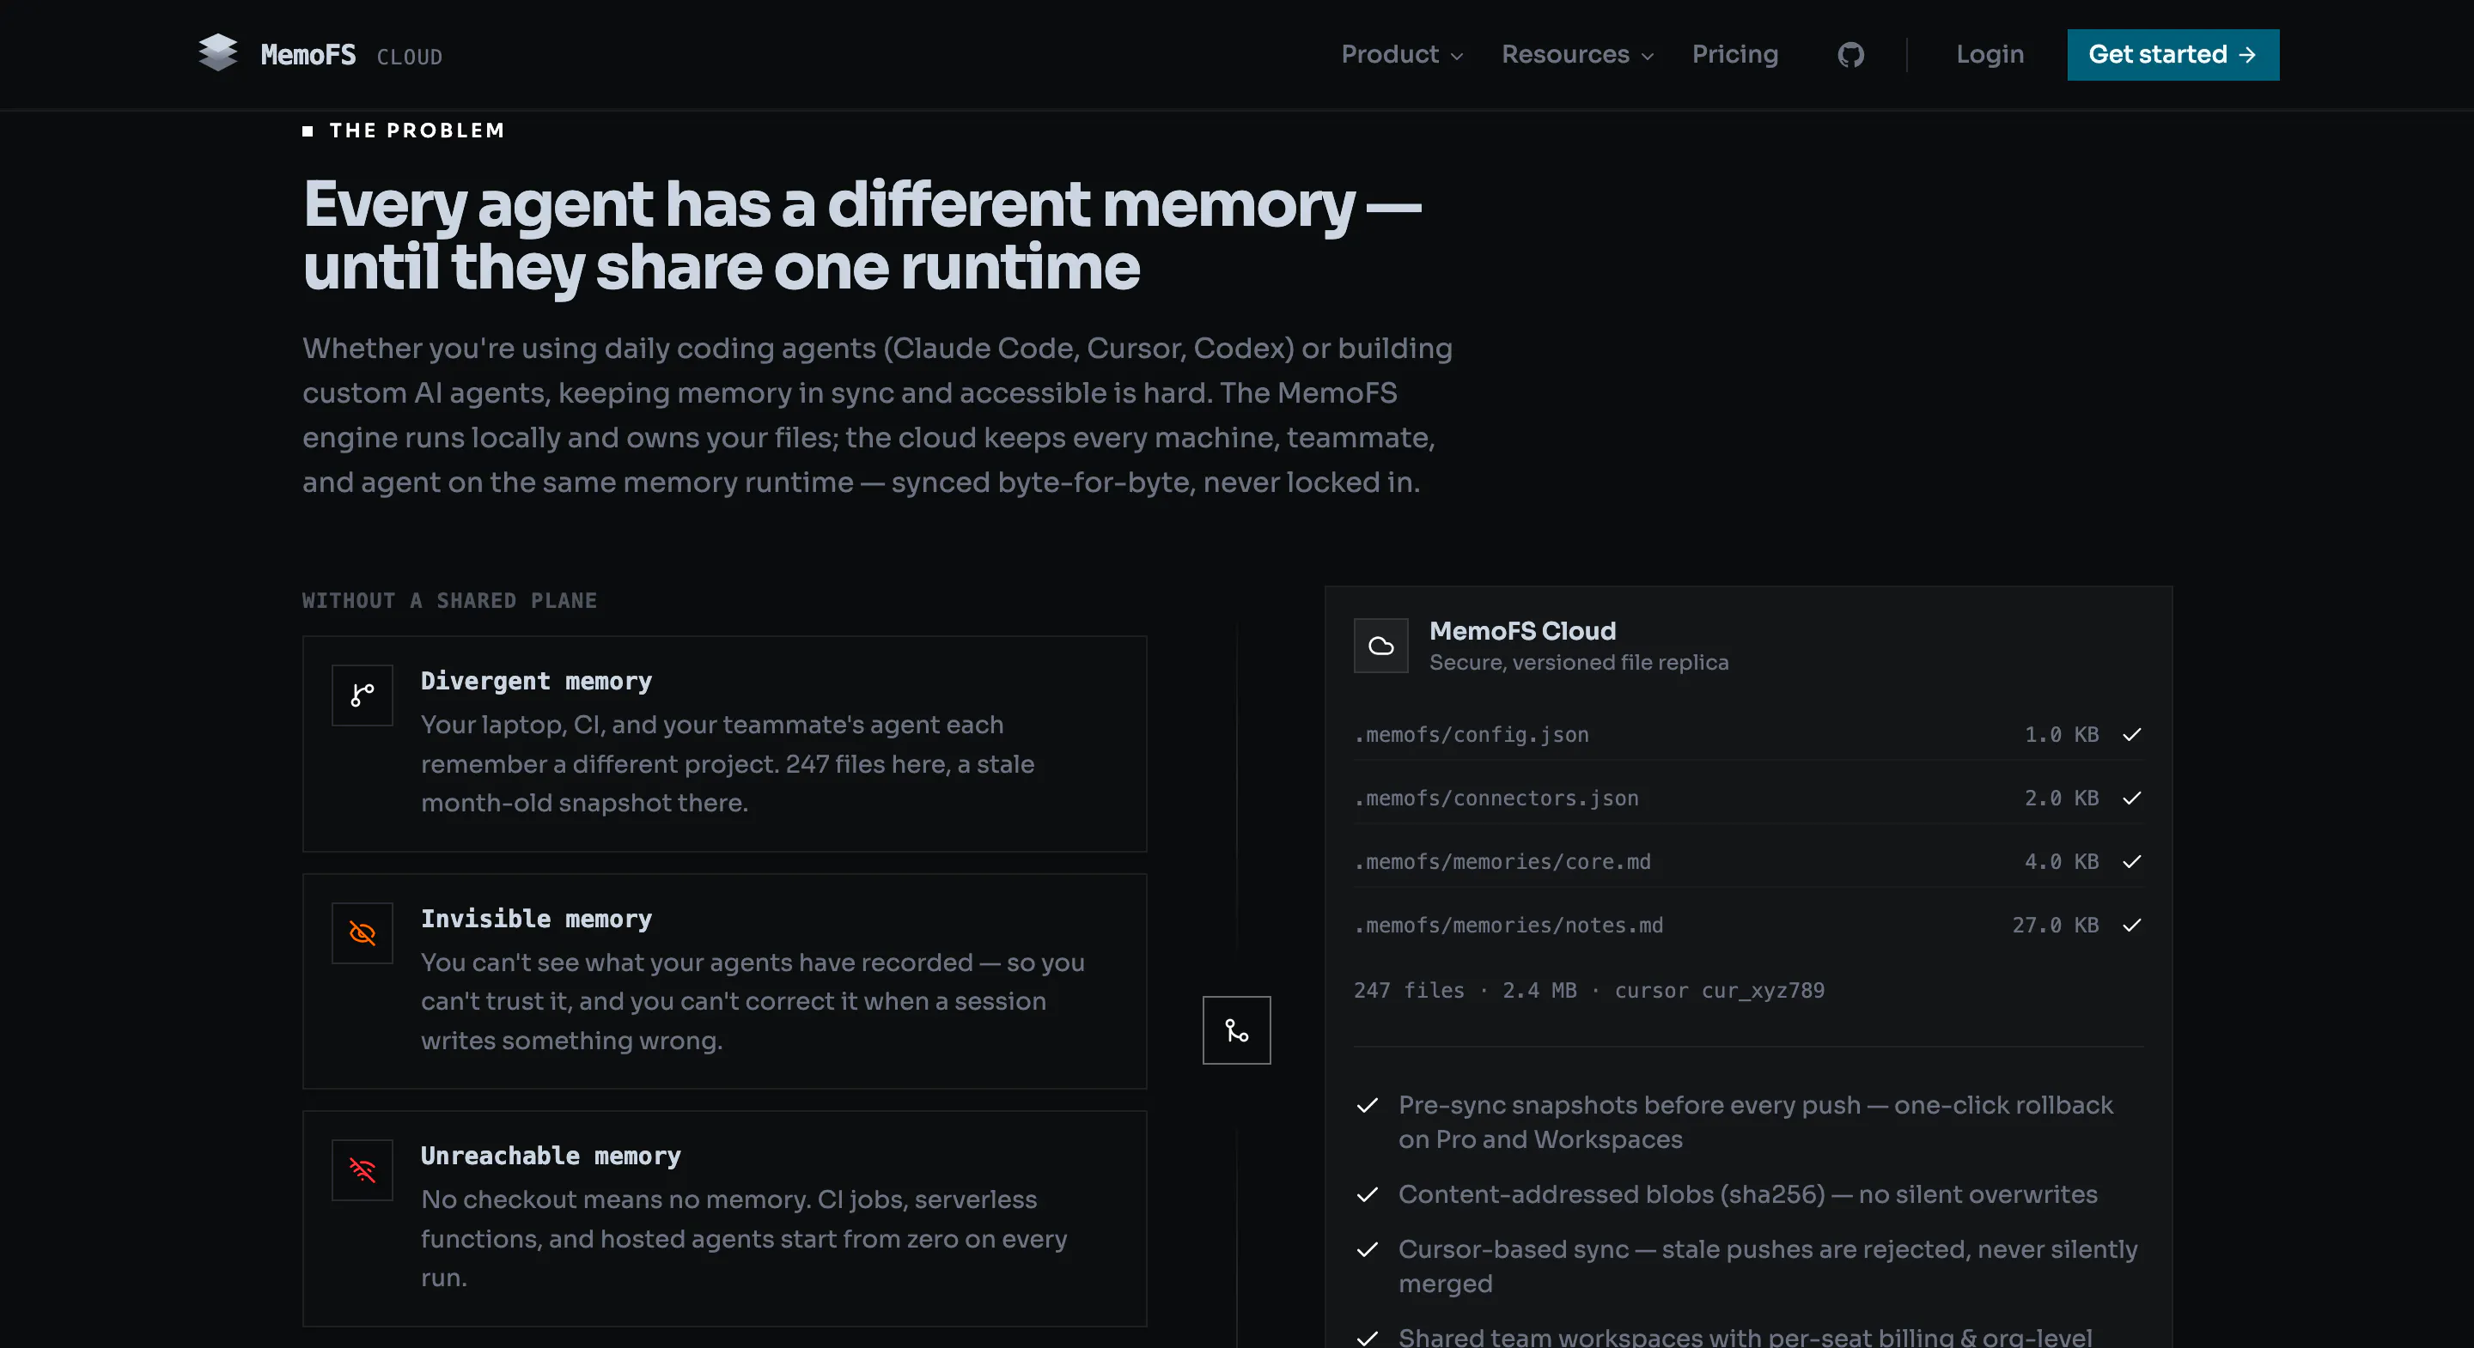Click the checkmark on the notes.md row
This screenshot has width=2474, height=1348.
pos(2132,925)
